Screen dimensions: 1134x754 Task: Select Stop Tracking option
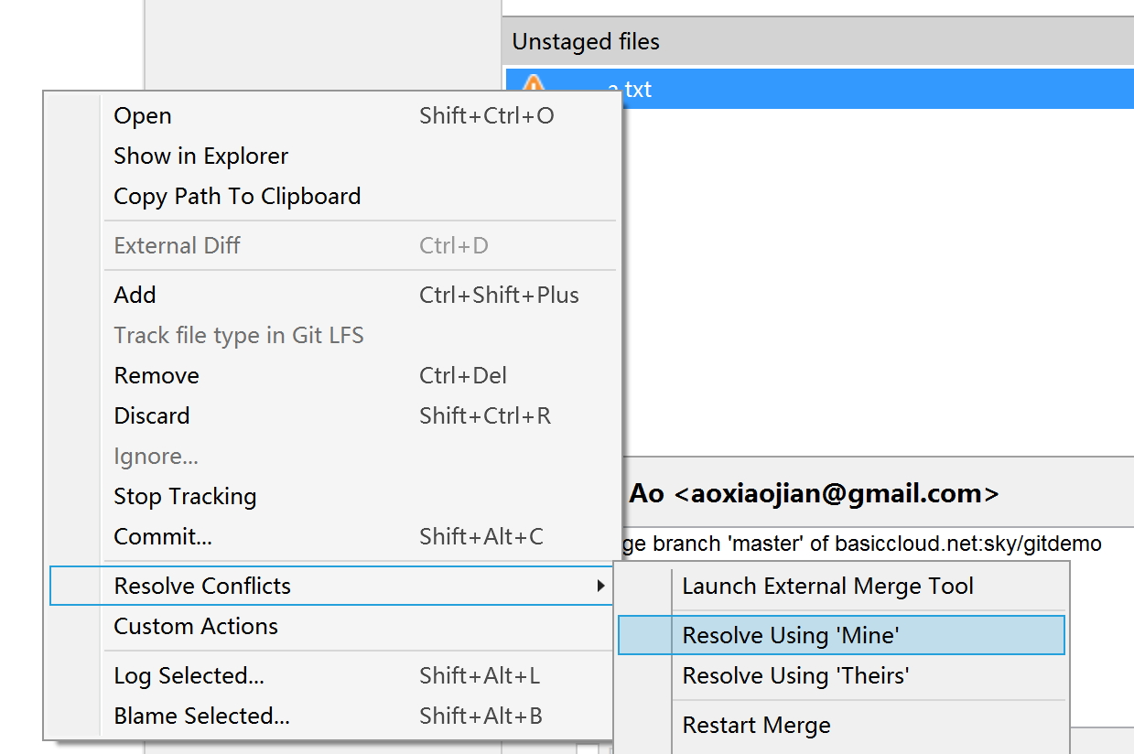coord(185,497)
